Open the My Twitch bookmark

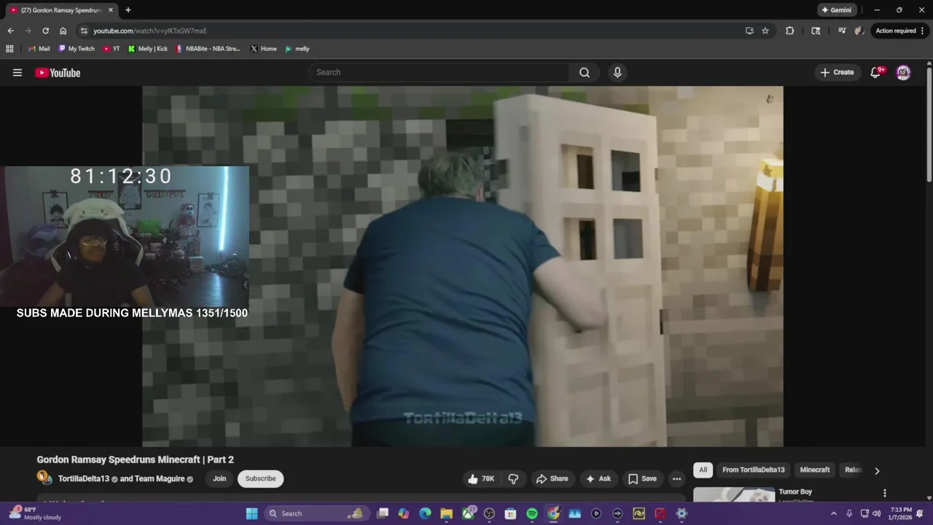click(x=76, y=49)
